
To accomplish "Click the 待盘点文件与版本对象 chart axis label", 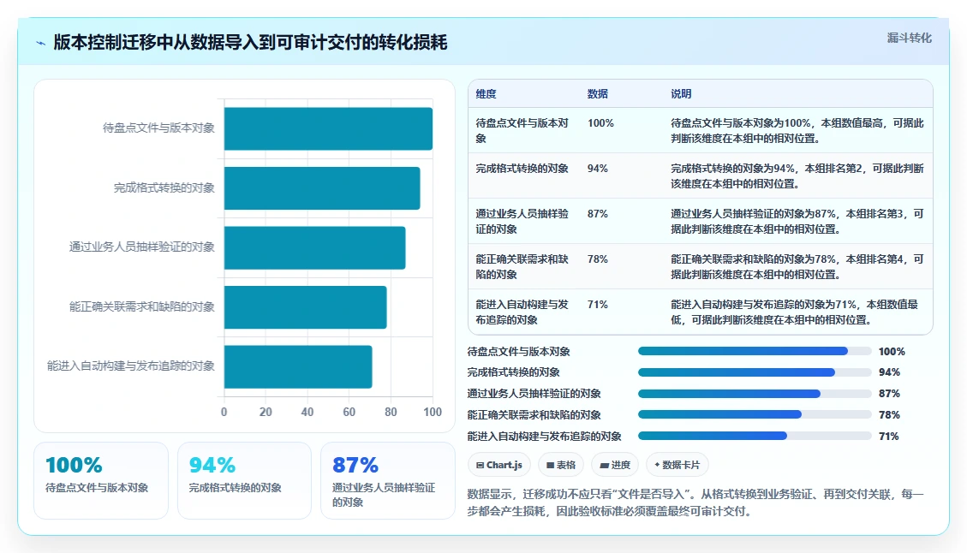I will 158,128.
